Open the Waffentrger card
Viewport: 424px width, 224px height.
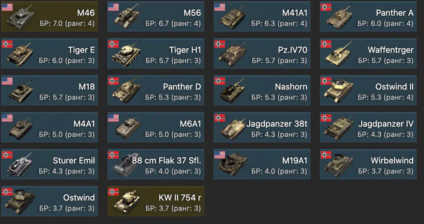[x=368, y=53]
